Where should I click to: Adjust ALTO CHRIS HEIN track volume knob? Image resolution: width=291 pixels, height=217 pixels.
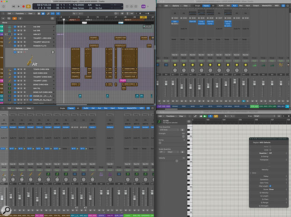click(53, 52)
